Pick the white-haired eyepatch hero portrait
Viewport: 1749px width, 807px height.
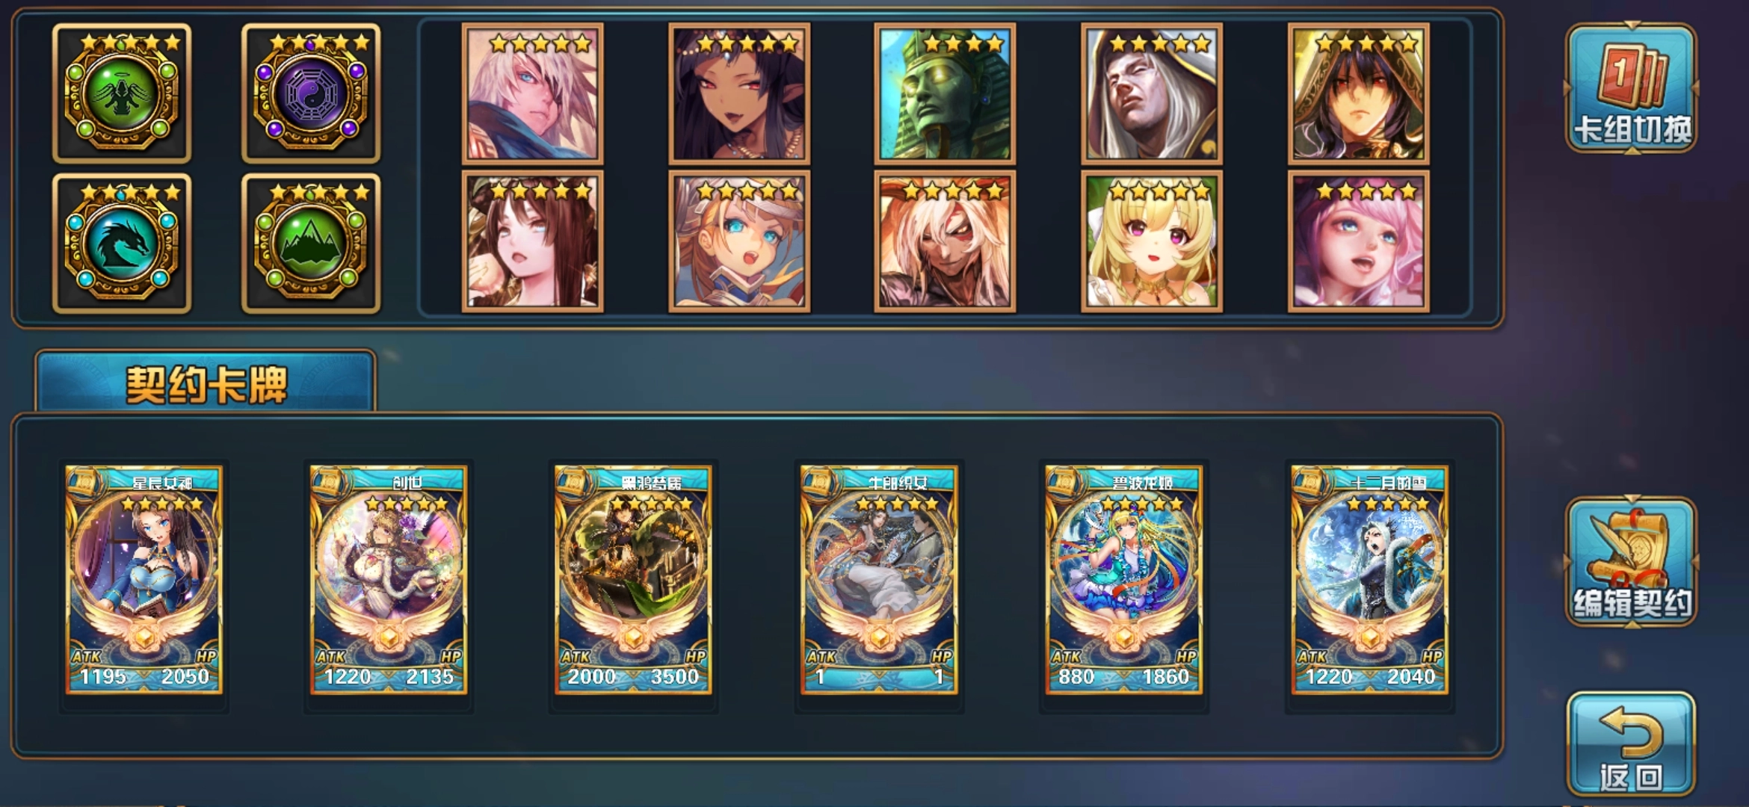click(532, 93)
